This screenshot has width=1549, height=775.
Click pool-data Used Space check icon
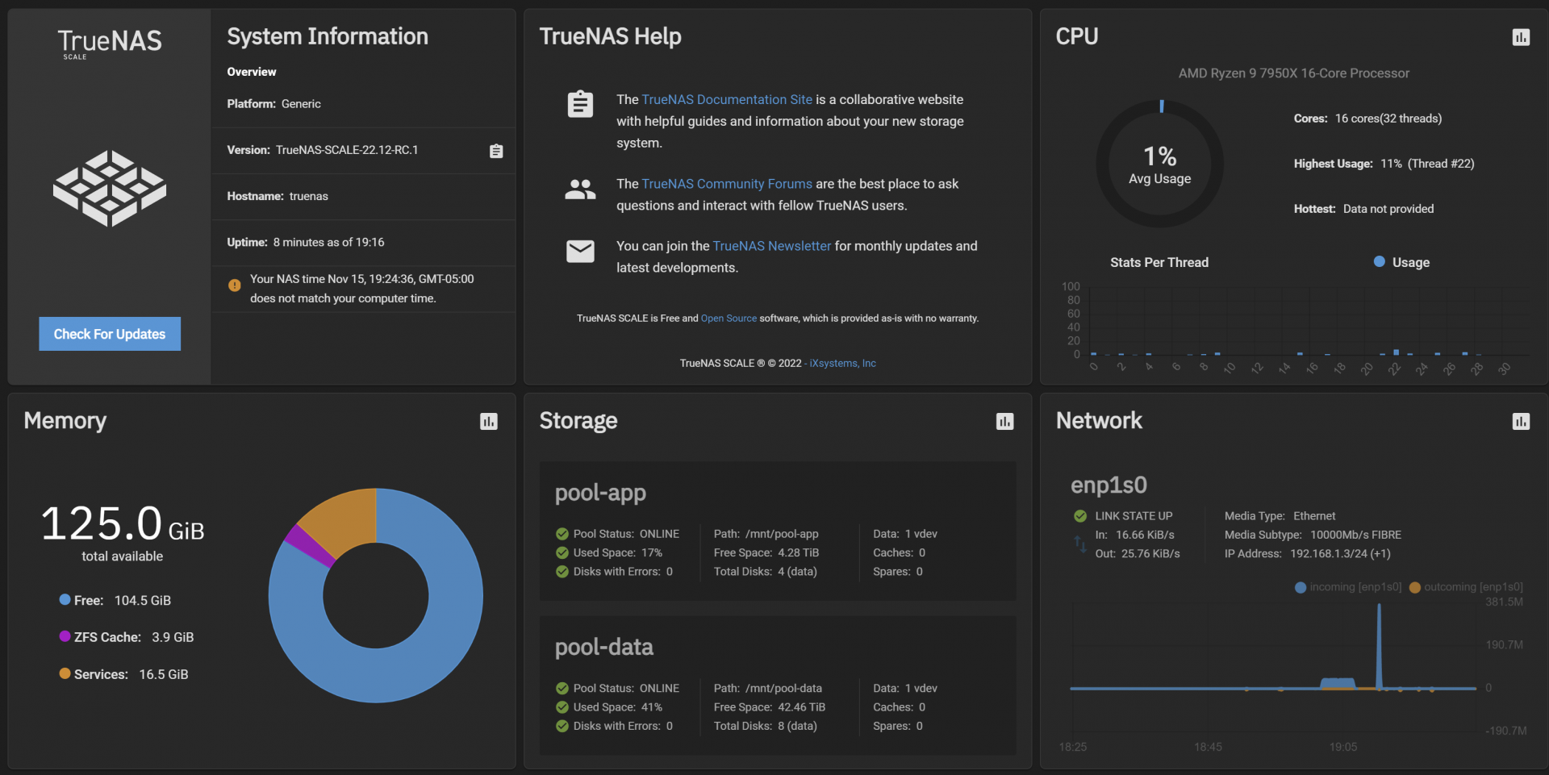[x=562, y=707]
